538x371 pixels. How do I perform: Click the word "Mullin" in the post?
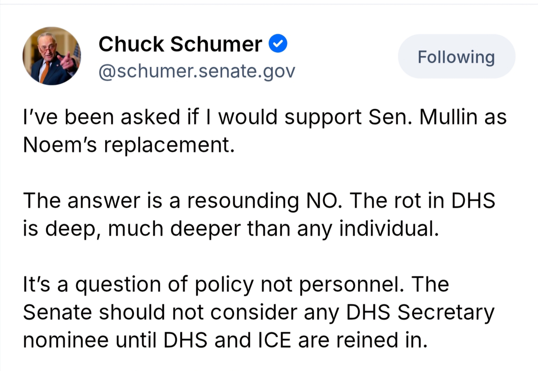(x=448, y=117)
